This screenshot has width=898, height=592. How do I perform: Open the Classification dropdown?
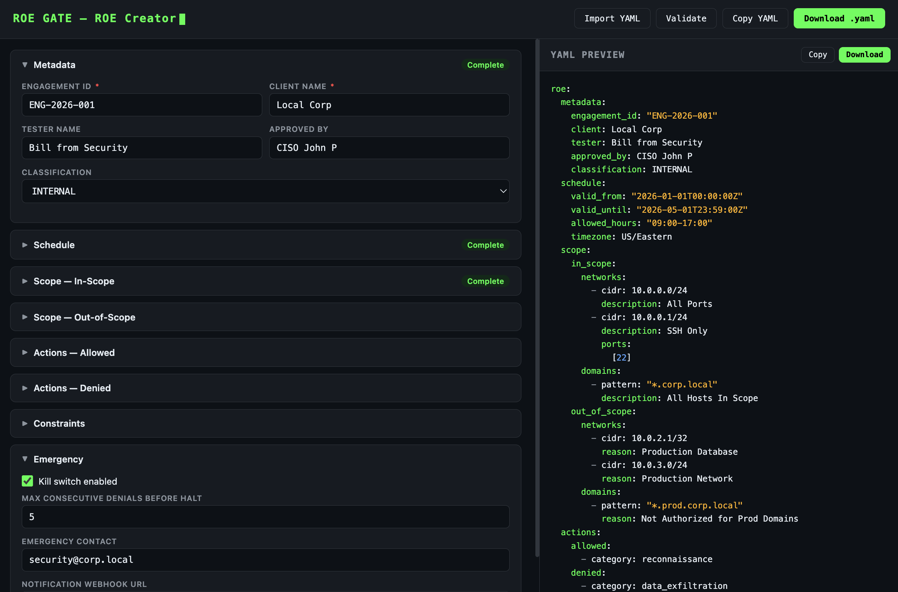266,191
